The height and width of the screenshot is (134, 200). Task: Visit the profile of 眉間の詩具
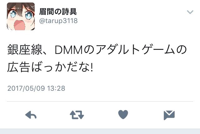[58, 12]
